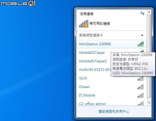Click the 有可用的連線 status text

100,24
